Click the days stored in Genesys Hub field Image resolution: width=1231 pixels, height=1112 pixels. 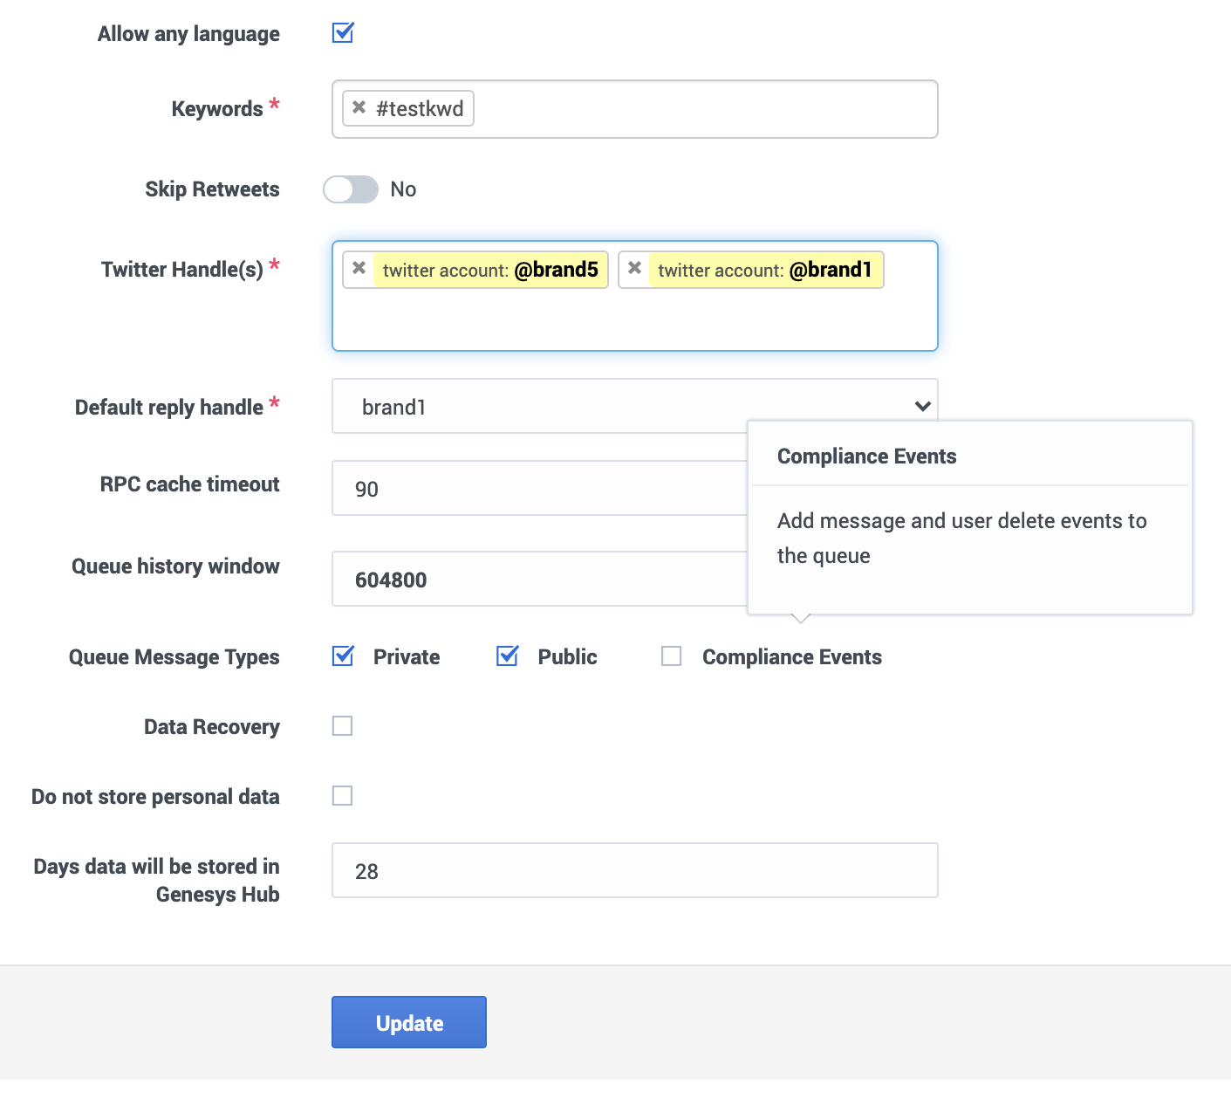click(x=634, y=870)
